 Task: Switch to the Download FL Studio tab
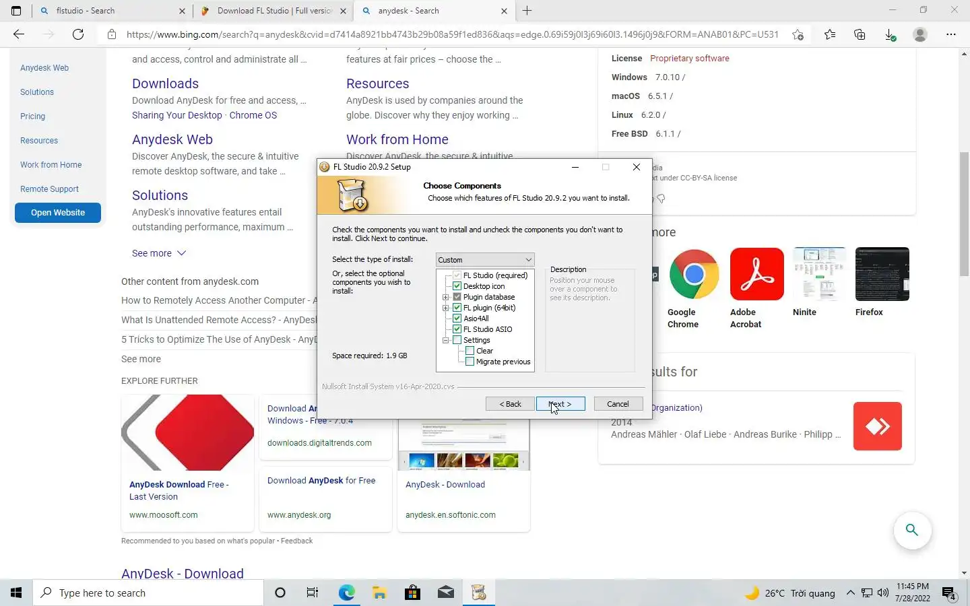click(274, 11)
